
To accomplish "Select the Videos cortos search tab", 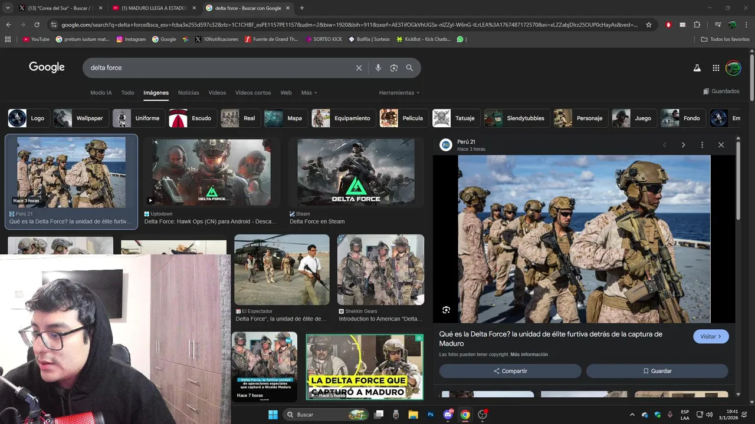I will pyautogui.click(x=253, y=92).
